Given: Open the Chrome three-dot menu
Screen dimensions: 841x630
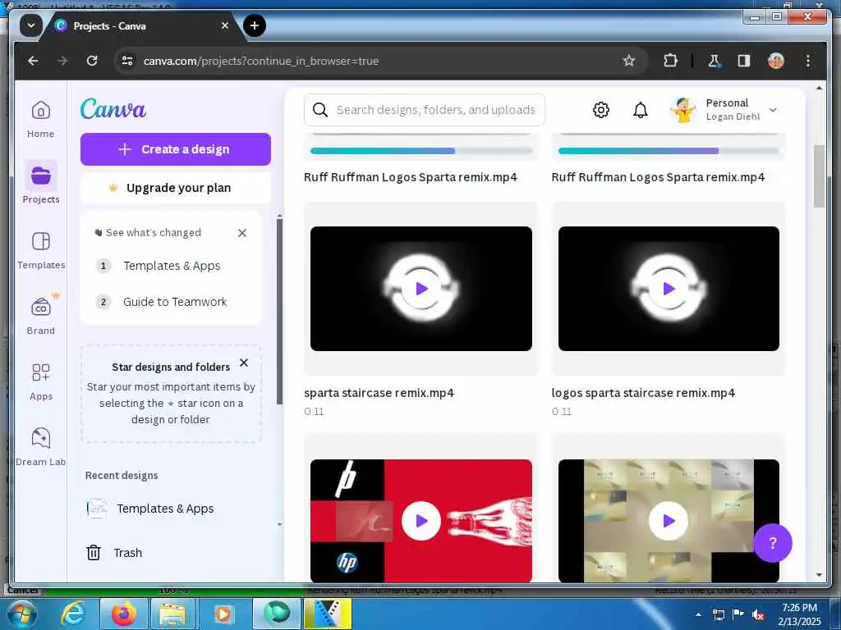Looking at the screenshot, I should (x=808, y=61).
